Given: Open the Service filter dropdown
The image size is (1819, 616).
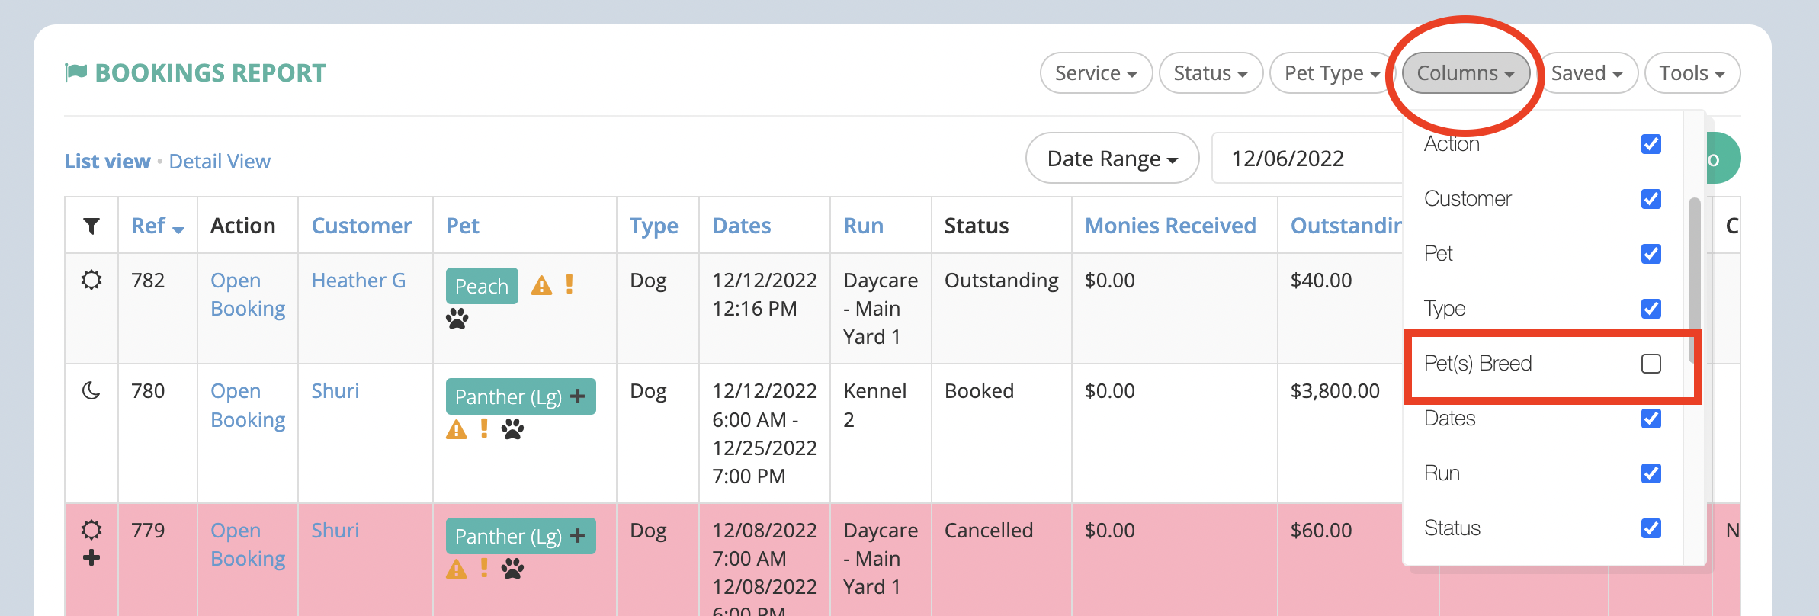Looking at the screenshot, I should coord(1096,73).
